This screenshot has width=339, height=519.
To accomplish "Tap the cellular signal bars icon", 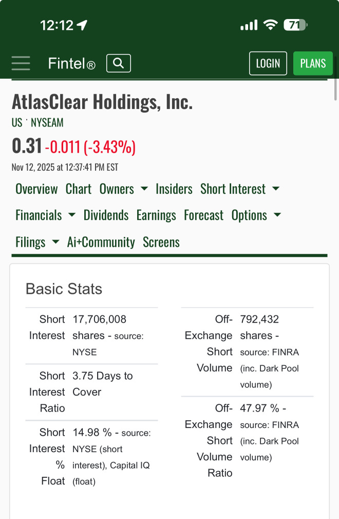I will coord(249,25).
